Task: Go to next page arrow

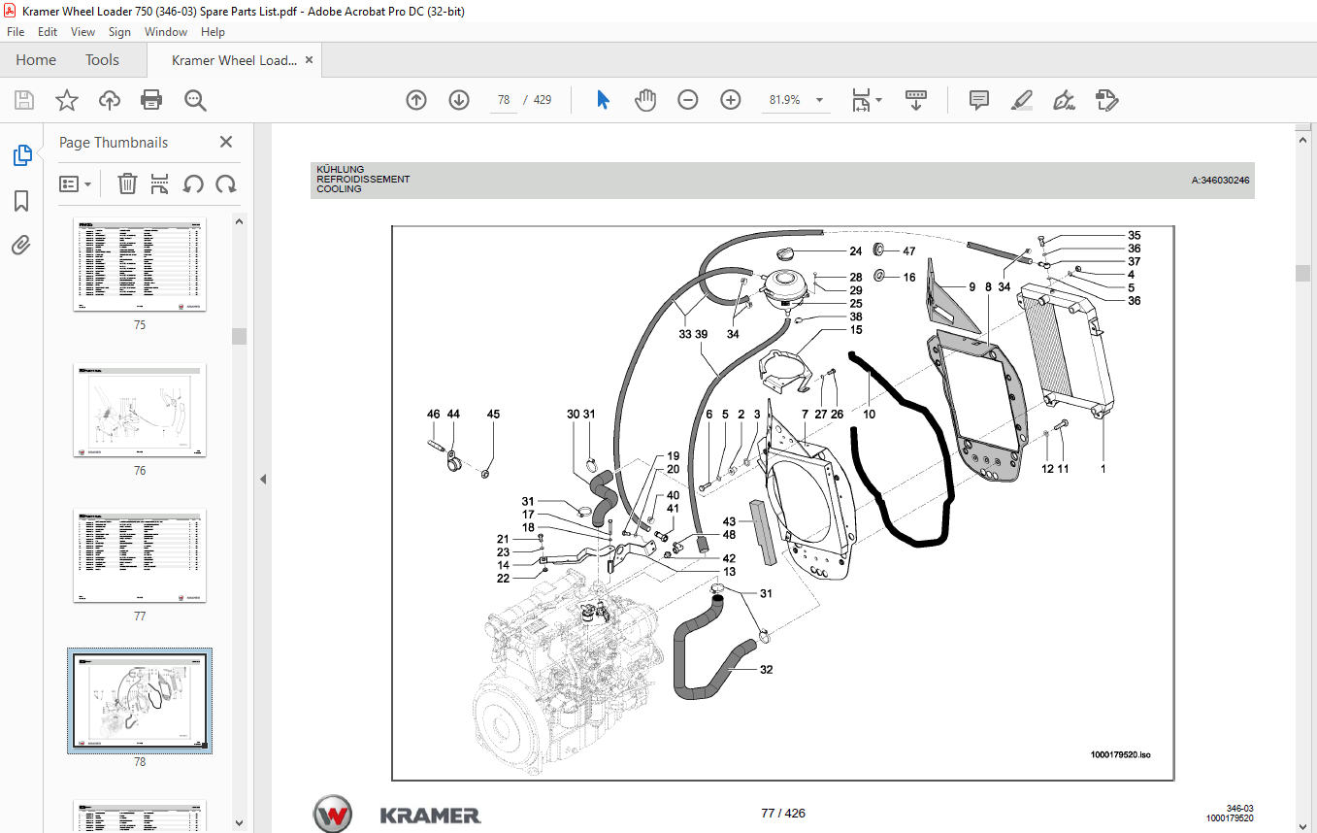Action: [x=459, y=100]
